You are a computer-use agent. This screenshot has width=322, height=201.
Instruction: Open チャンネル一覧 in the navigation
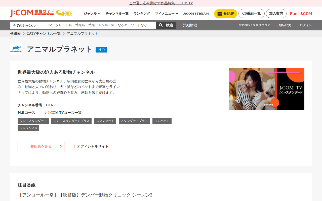tap(117, 14)
